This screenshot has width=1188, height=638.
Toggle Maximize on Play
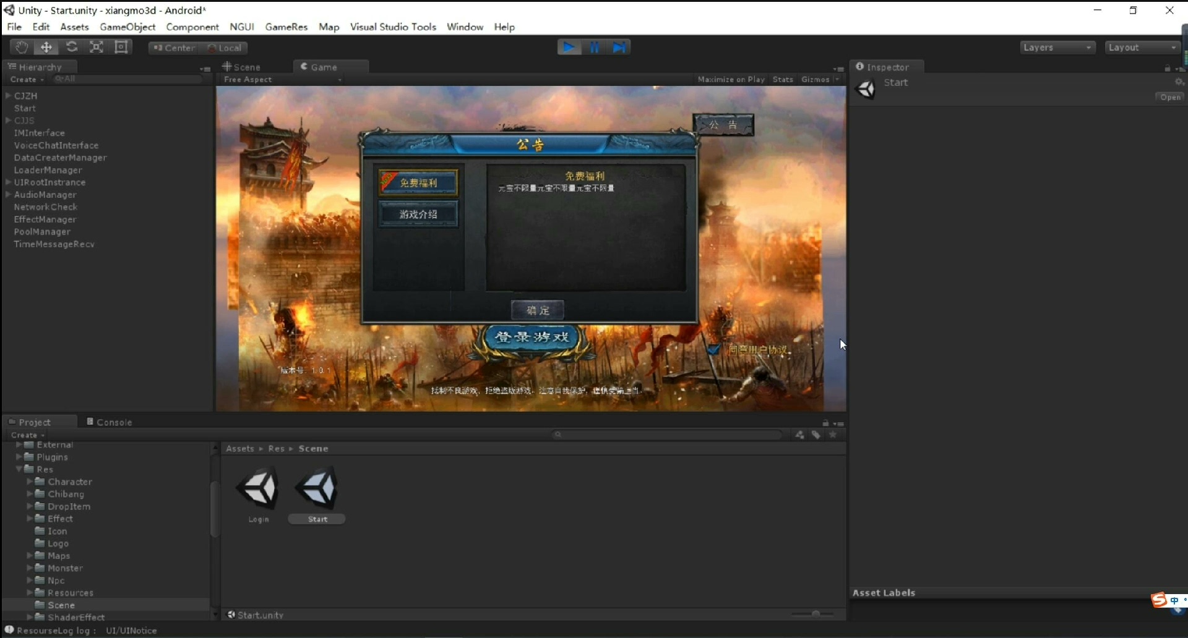click(731, 80)
